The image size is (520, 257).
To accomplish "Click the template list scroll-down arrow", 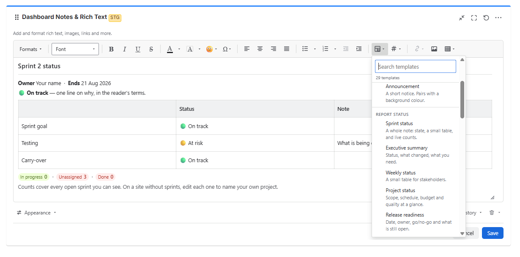I will 462,233.
